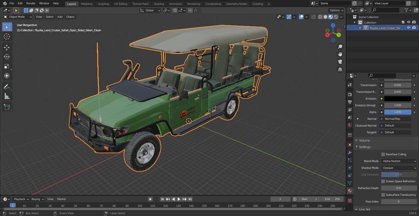Viewport: 419px width, 216px height.
Task: Adjust the Alpha slider value
Action: tap(398, 112)
